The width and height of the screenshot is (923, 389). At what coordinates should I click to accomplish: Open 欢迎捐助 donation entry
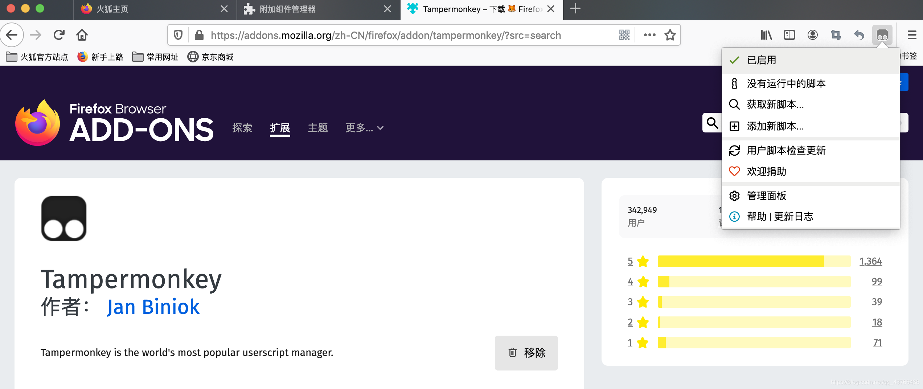(x=811, y=172)
